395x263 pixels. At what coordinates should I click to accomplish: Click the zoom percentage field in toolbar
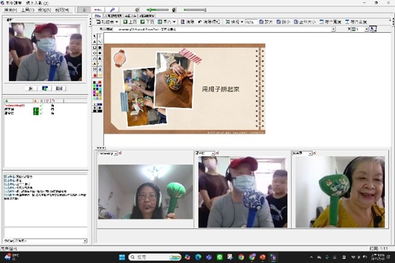click(251, 22)
